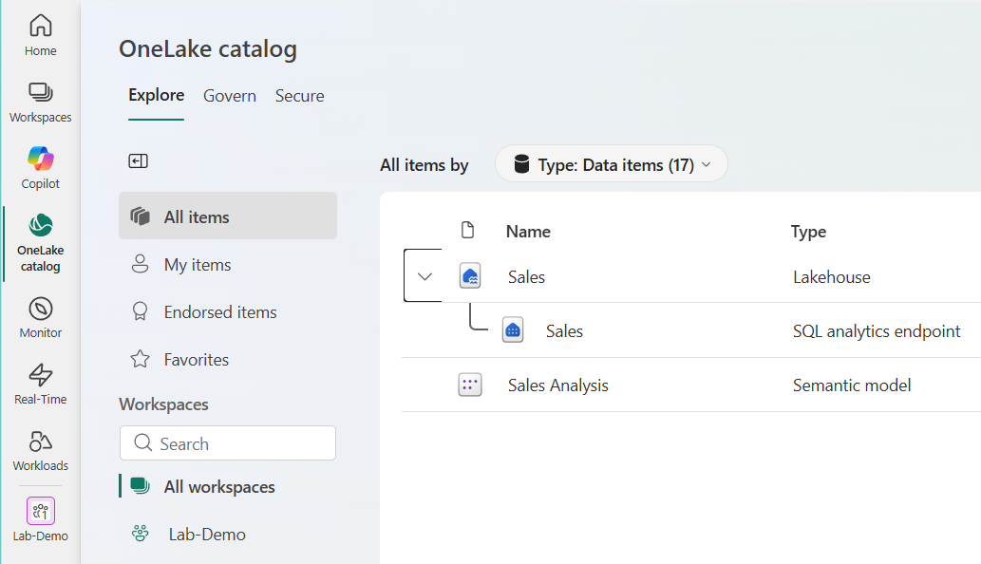Image resolution: width=981 pixels, height=564 pixels.
Task: Click the file icon column header
Action: [x=467, y=230]
